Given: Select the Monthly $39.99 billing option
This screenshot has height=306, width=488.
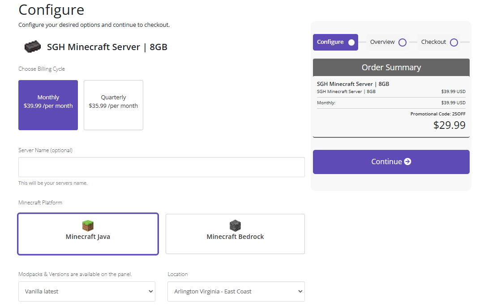Looking at the screenshot, I should point(48,105).
